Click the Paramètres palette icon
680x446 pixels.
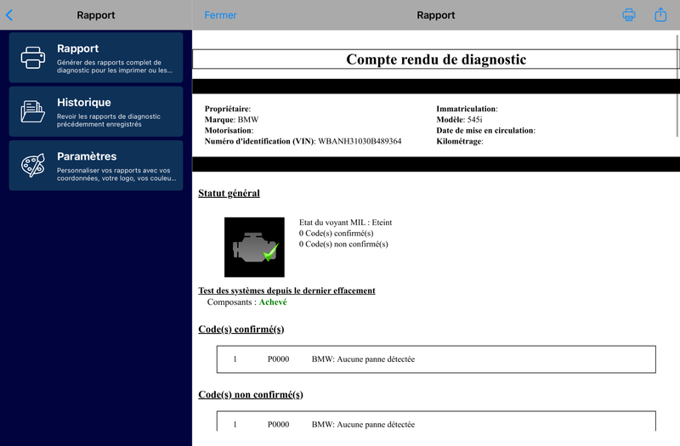coord(33,165)
